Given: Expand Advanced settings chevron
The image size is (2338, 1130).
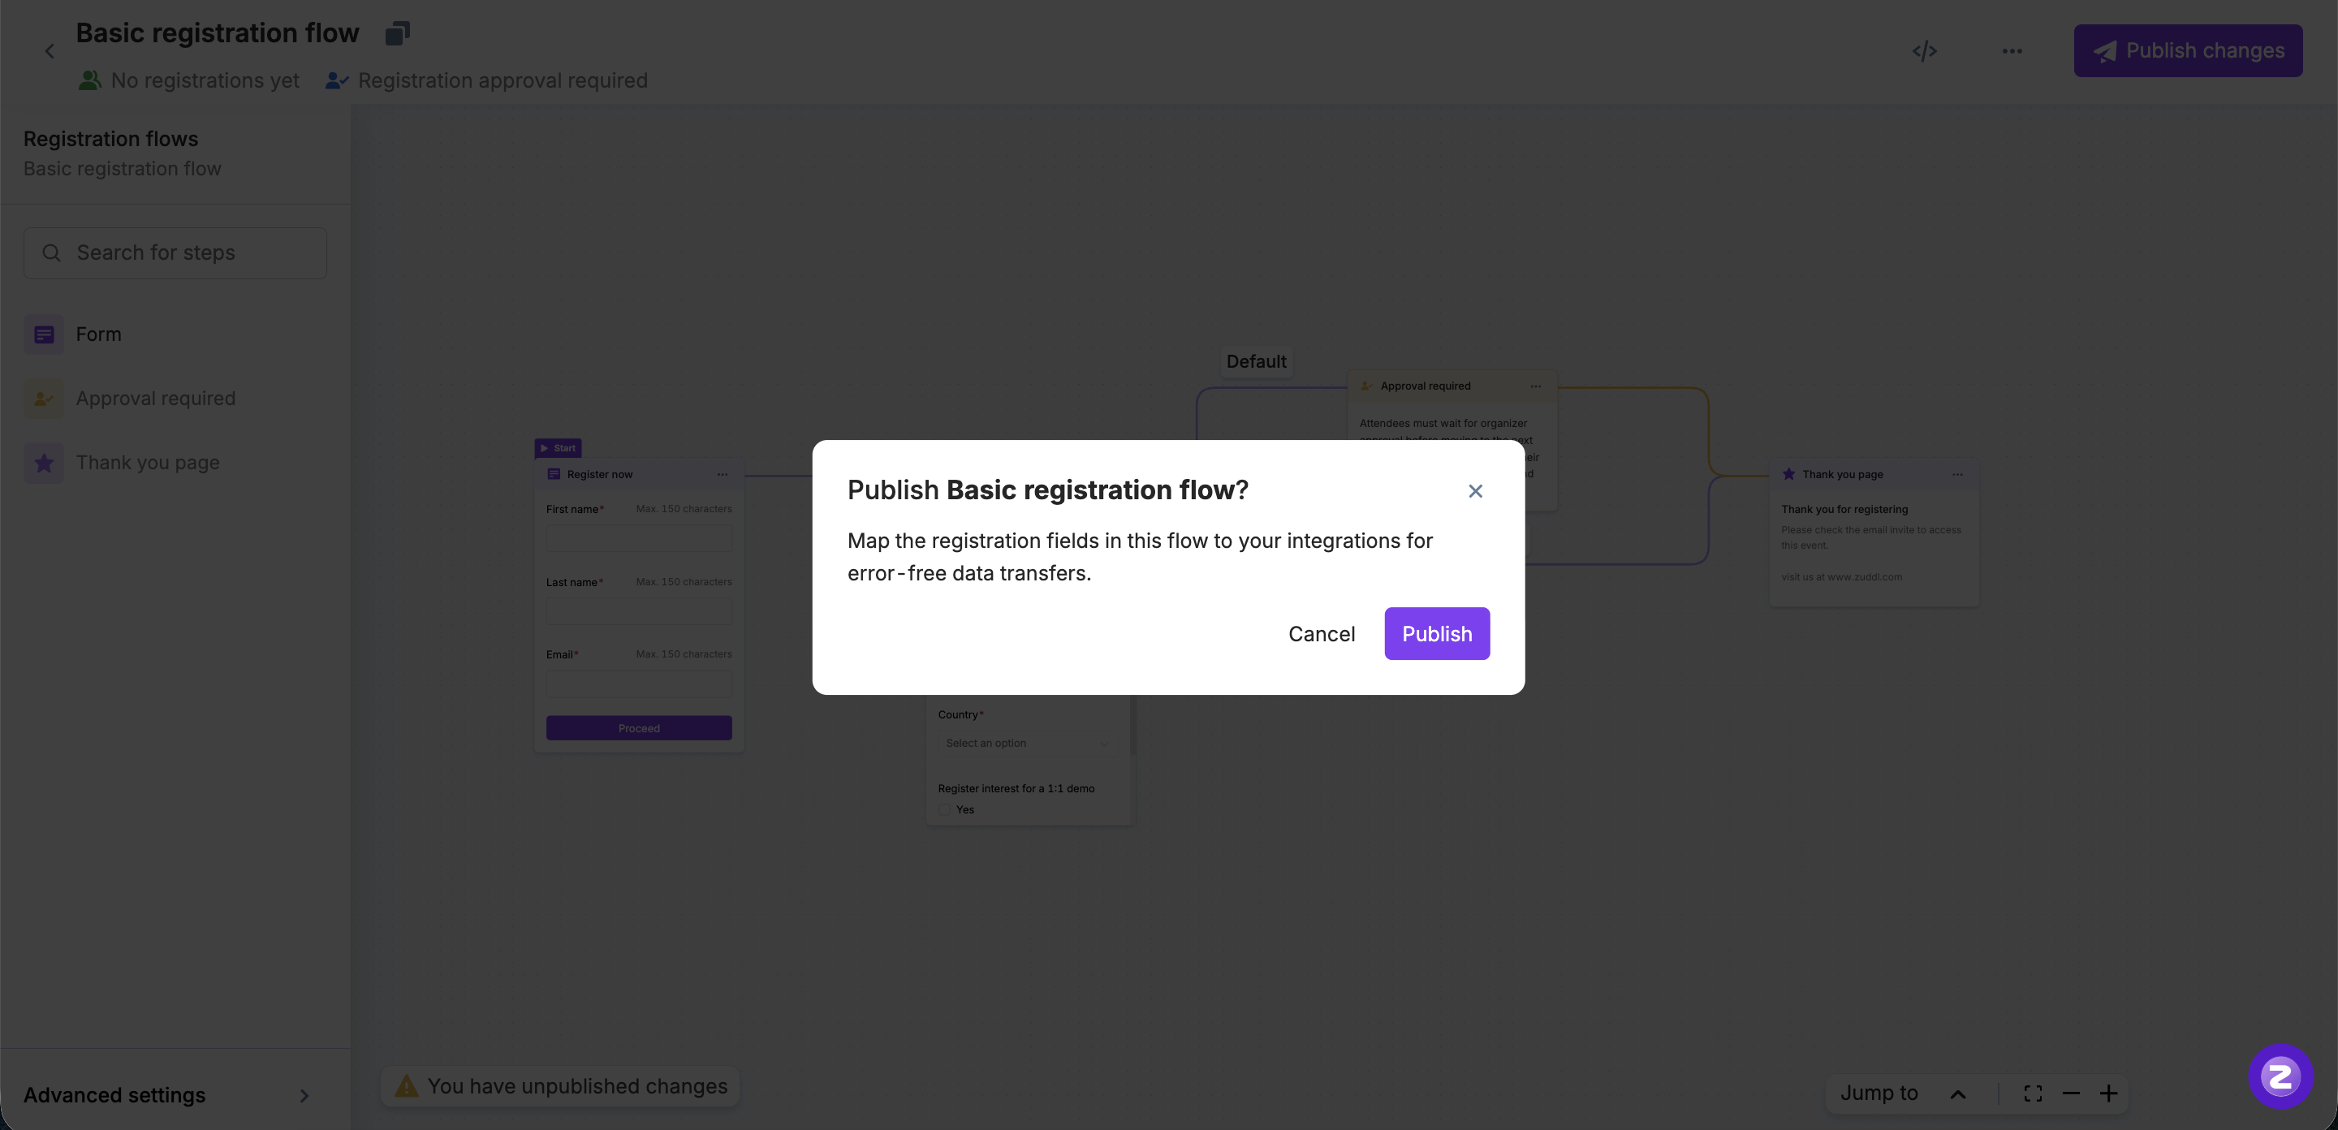Looking at the screenshot, I should click(304, 1096).
